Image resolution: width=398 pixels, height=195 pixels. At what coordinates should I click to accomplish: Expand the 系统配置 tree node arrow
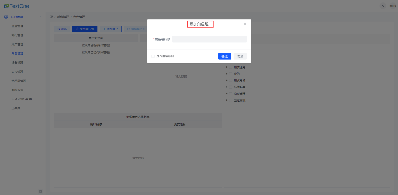point(227,87)
